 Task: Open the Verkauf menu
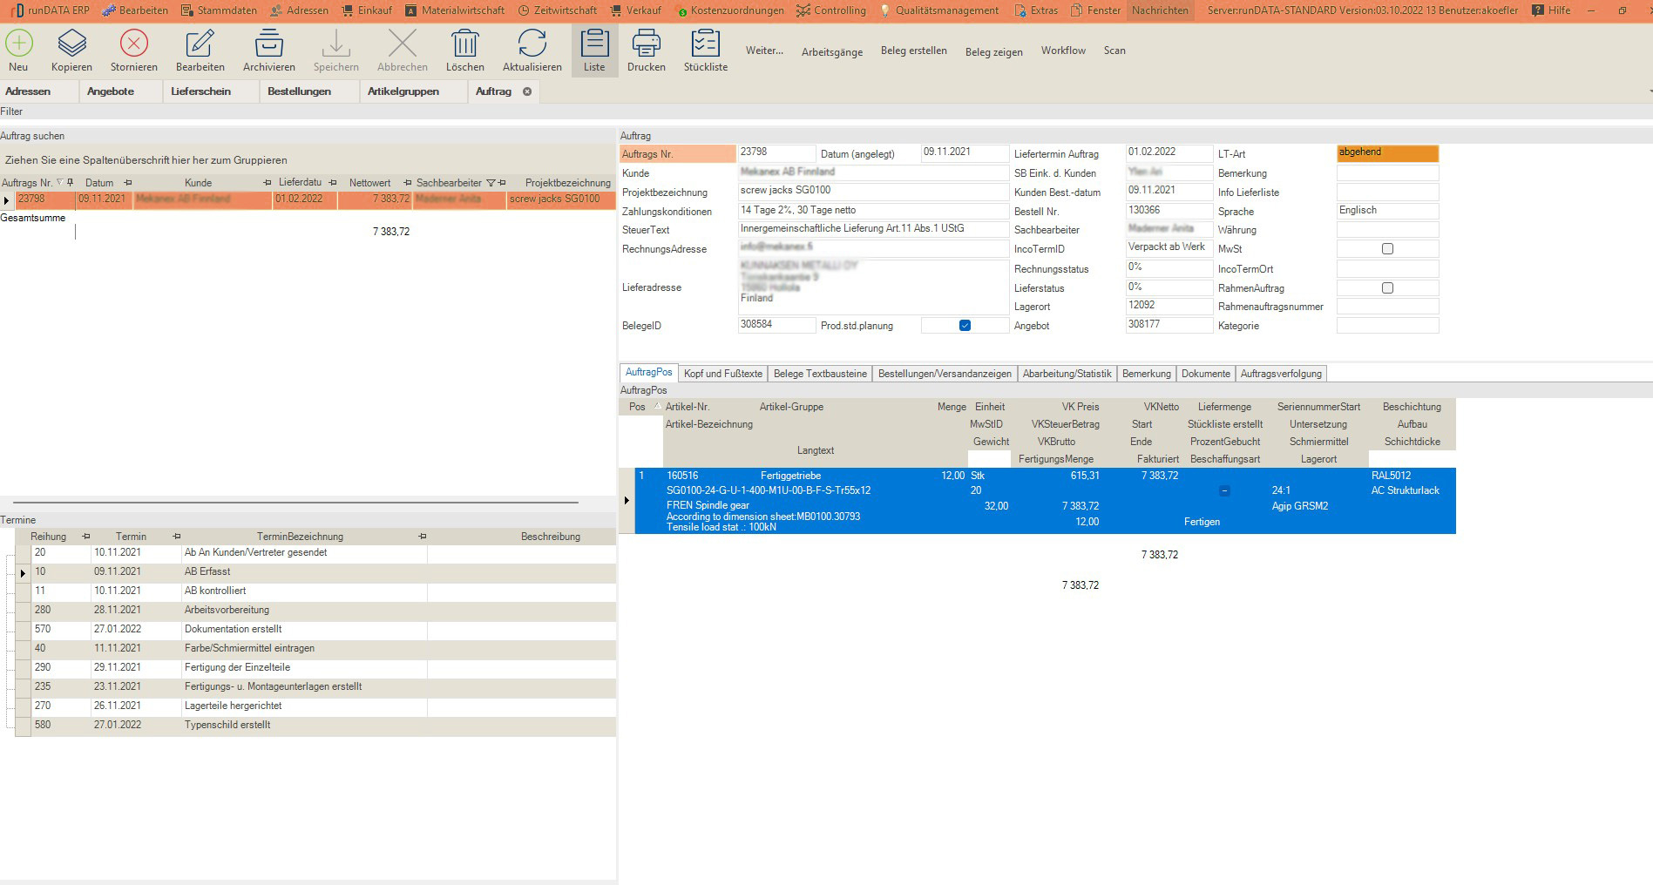tap(635, 10)
